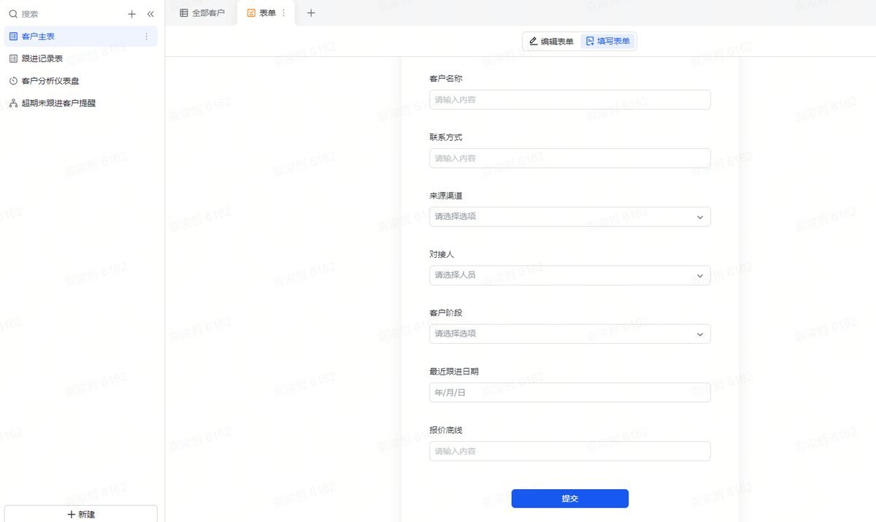This screenshot has width=876, height=522.
Task: Add a new view with plus icon
Action: pyautogui.click(x=311, y=12)
